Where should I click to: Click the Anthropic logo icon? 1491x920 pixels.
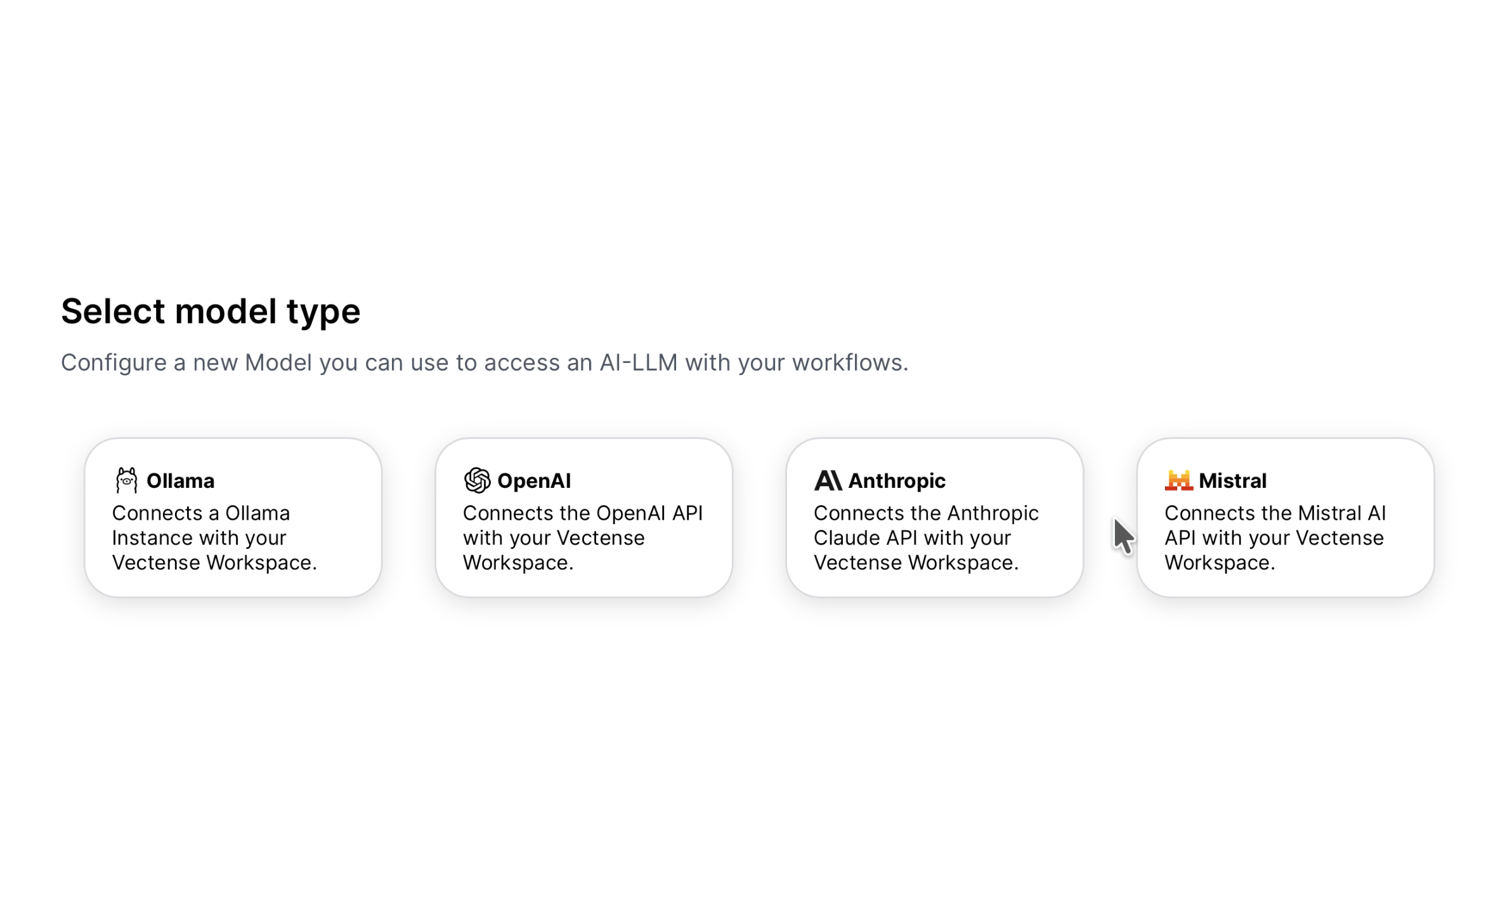click(x=828, y=480)
